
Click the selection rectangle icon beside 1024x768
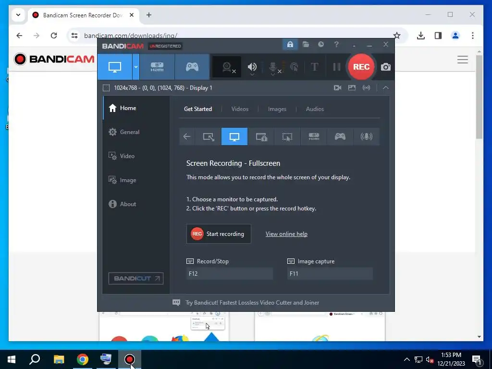click(x=106, y=88)
